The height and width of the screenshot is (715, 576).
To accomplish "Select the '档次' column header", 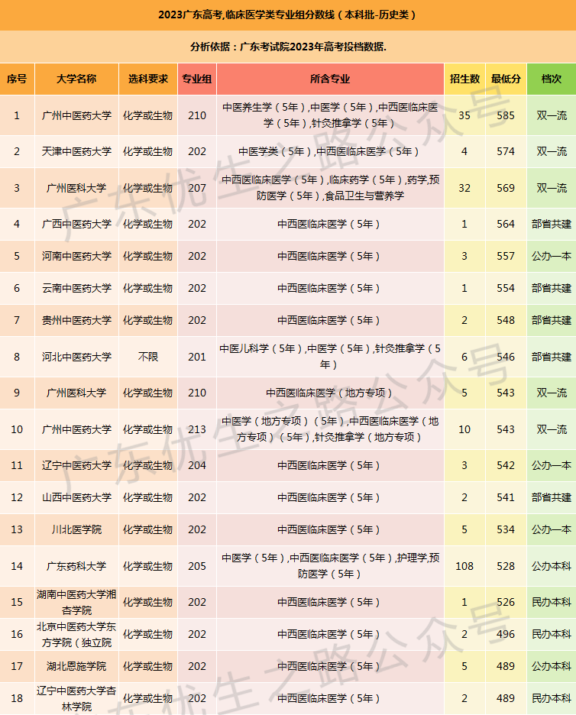I will (x=552, y=79).
